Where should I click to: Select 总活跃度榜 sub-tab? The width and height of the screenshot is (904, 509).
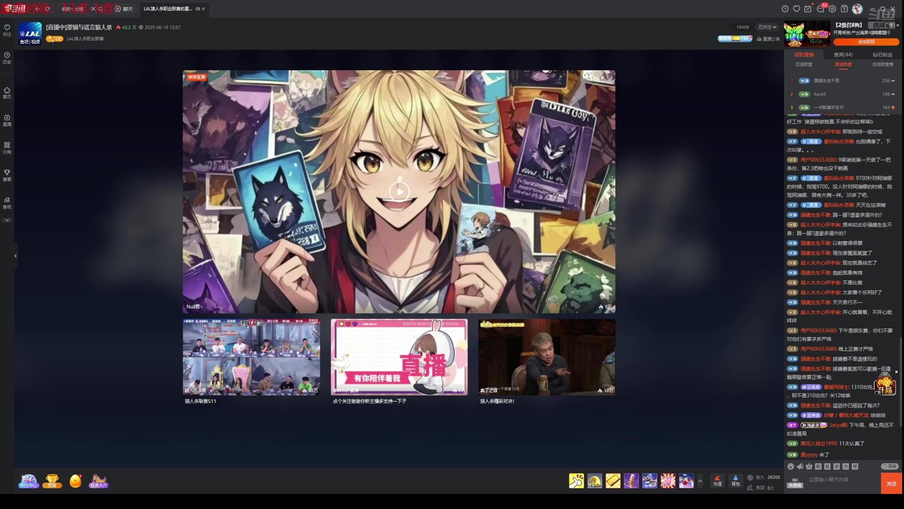tap(882, 65)
